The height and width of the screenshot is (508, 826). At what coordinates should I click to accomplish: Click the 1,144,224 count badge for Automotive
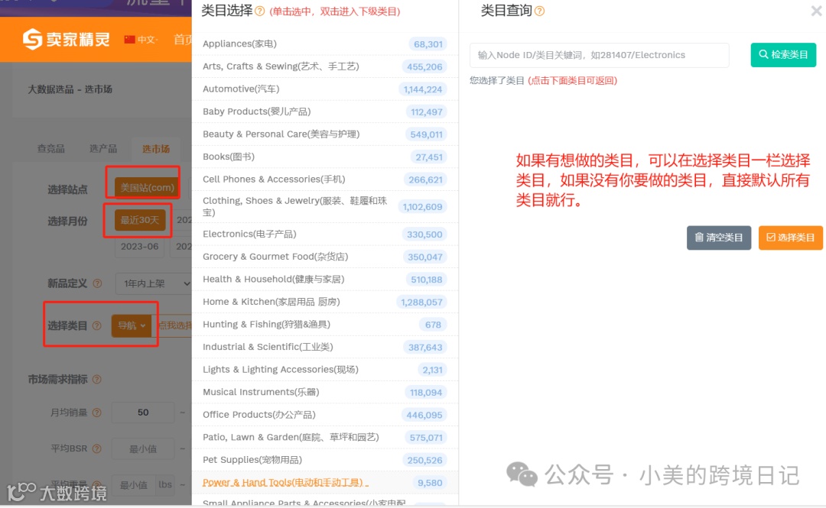point(422,89)
